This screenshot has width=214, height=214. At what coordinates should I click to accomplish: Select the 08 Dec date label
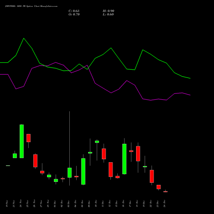(x=82, y=204)
